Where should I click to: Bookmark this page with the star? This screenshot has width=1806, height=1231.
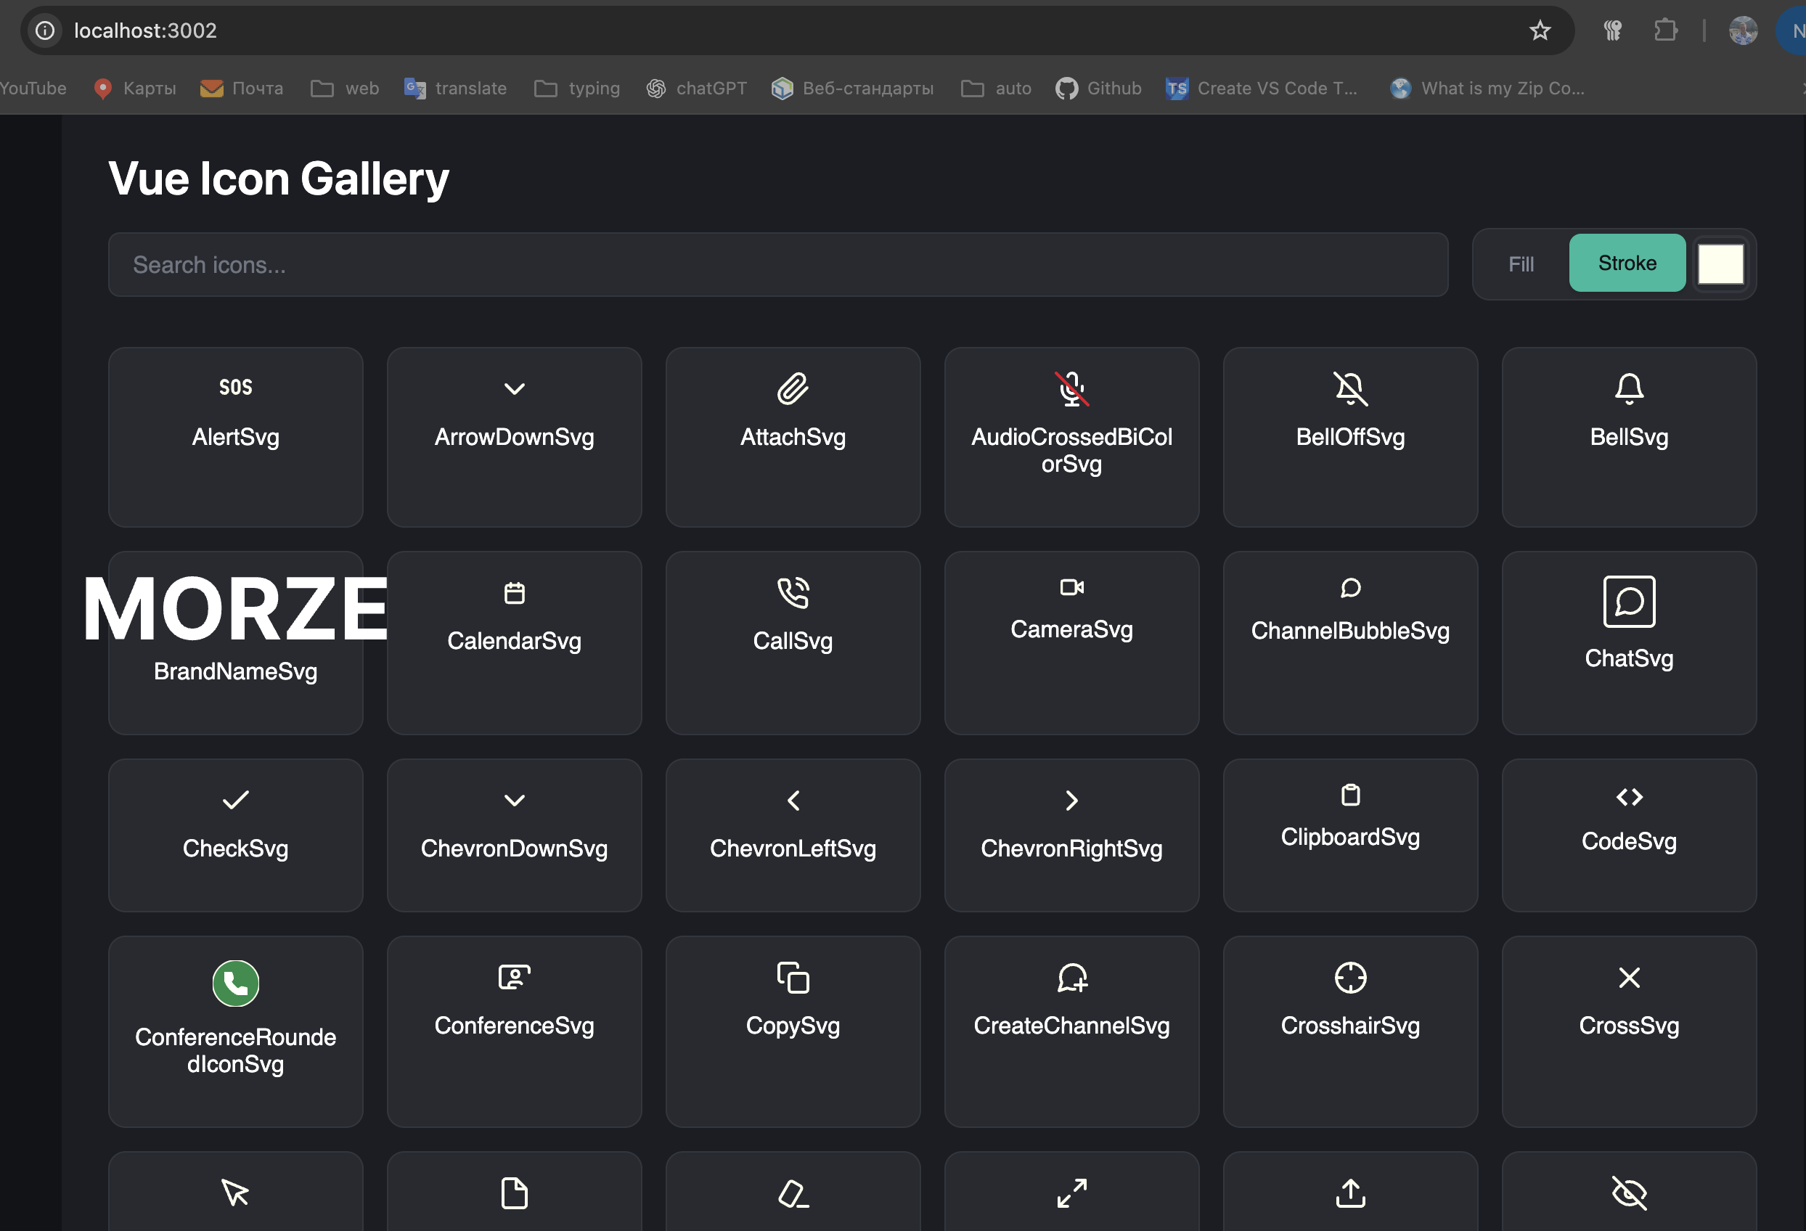click(1539, 30)
